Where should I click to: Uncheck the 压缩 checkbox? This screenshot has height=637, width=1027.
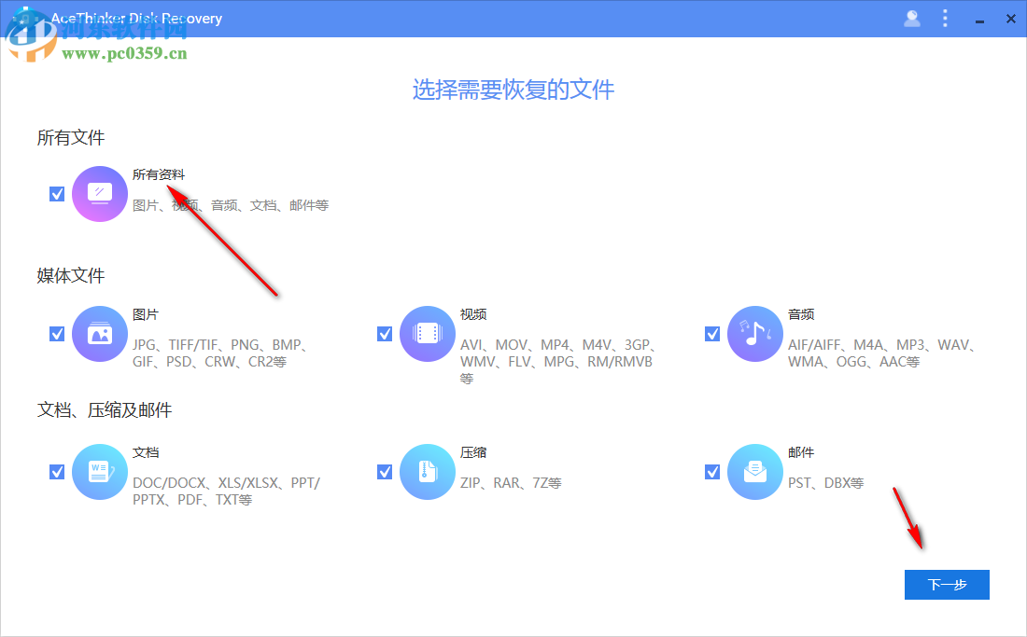click(385, 471)
